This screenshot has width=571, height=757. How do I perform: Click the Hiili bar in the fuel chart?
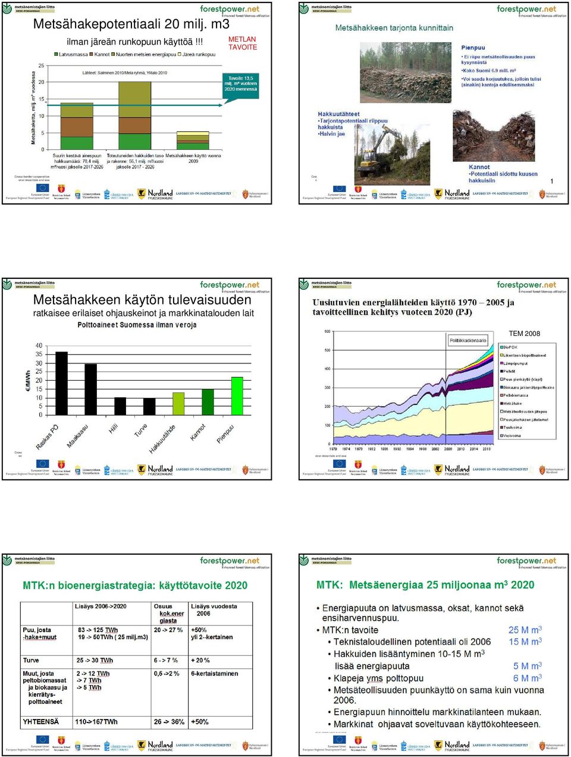[120, 406]
